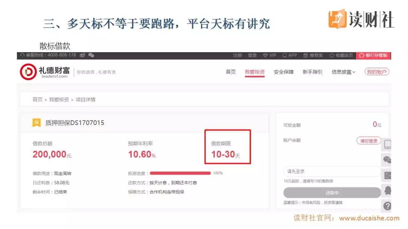This screenshot has height=229, width=408.
Task: Click the yellow 保 guarantee badge
Action: point(37,122)
